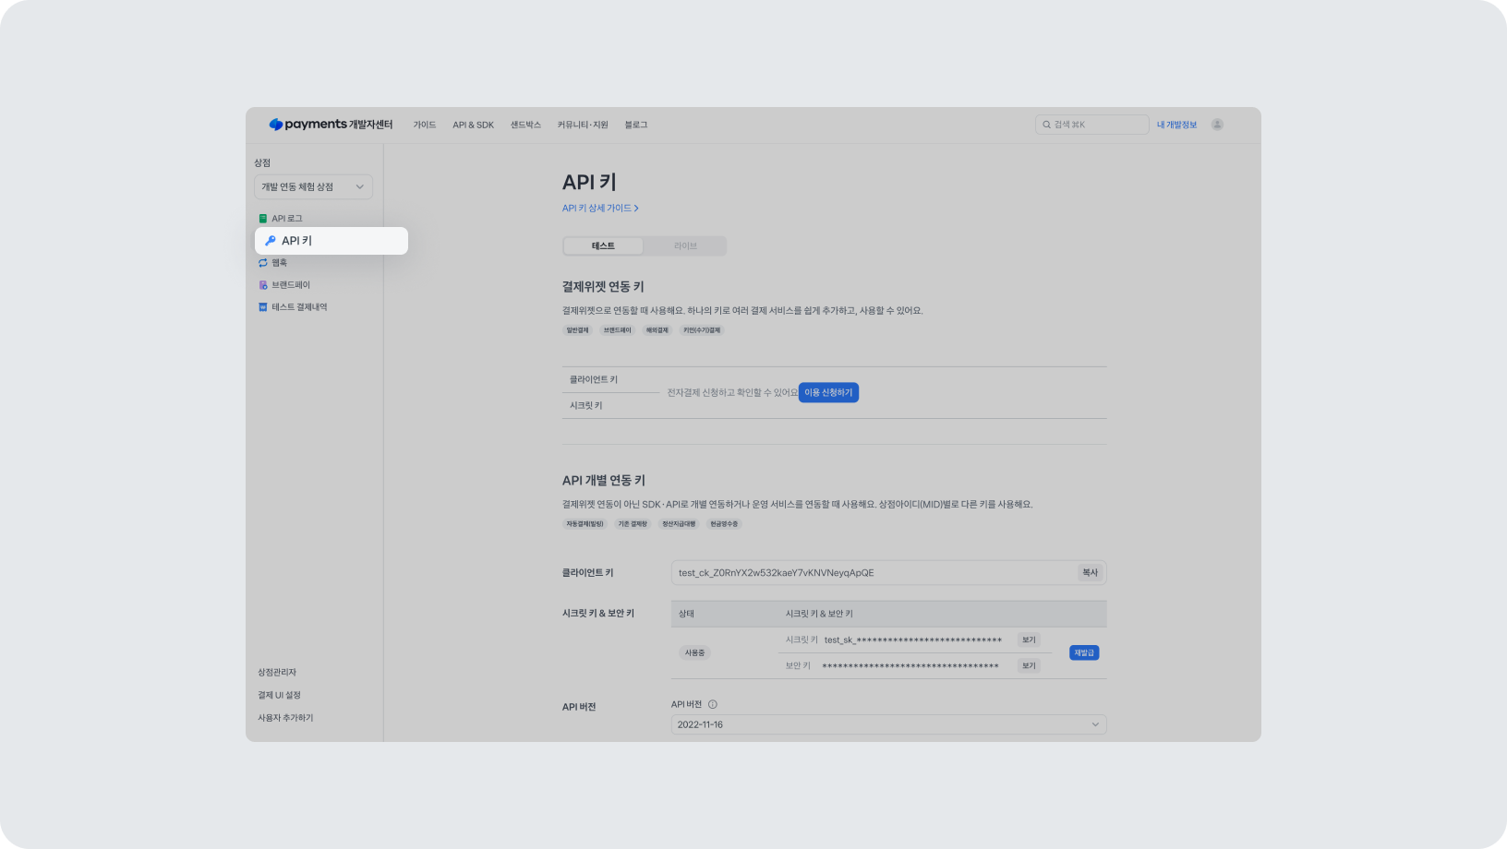Click the magnifier icon in search box
The image size is (1507, 849).
pos(1046,125)
